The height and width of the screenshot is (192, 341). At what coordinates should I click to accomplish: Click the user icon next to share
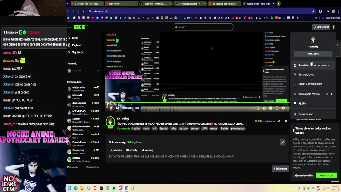pyautogui.click(x=286, y=121)
